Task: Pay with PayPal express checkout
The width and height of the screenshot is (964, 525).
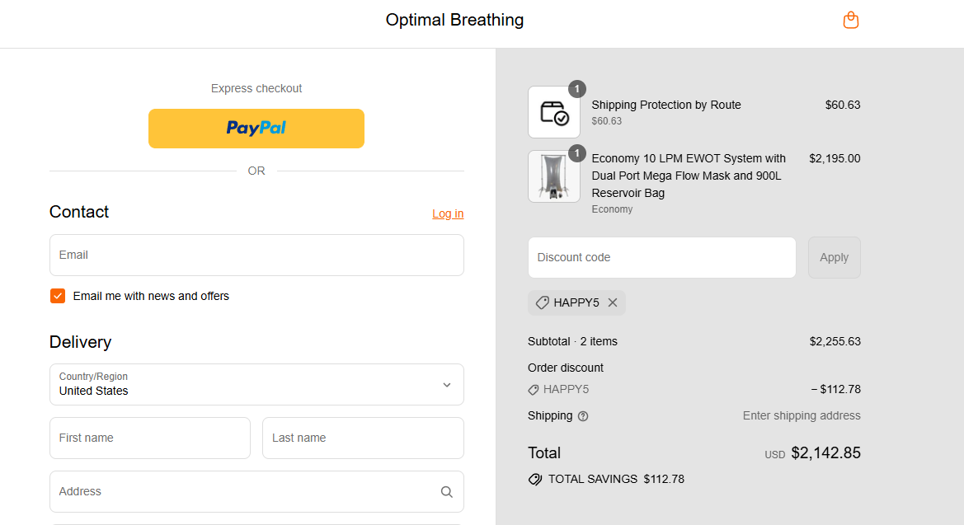Action: pyautogui.click(x=256, y=129)
